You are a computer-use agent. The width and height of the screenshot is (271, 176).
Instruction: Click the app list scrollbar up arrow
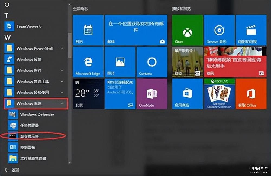tap(69, 5)
